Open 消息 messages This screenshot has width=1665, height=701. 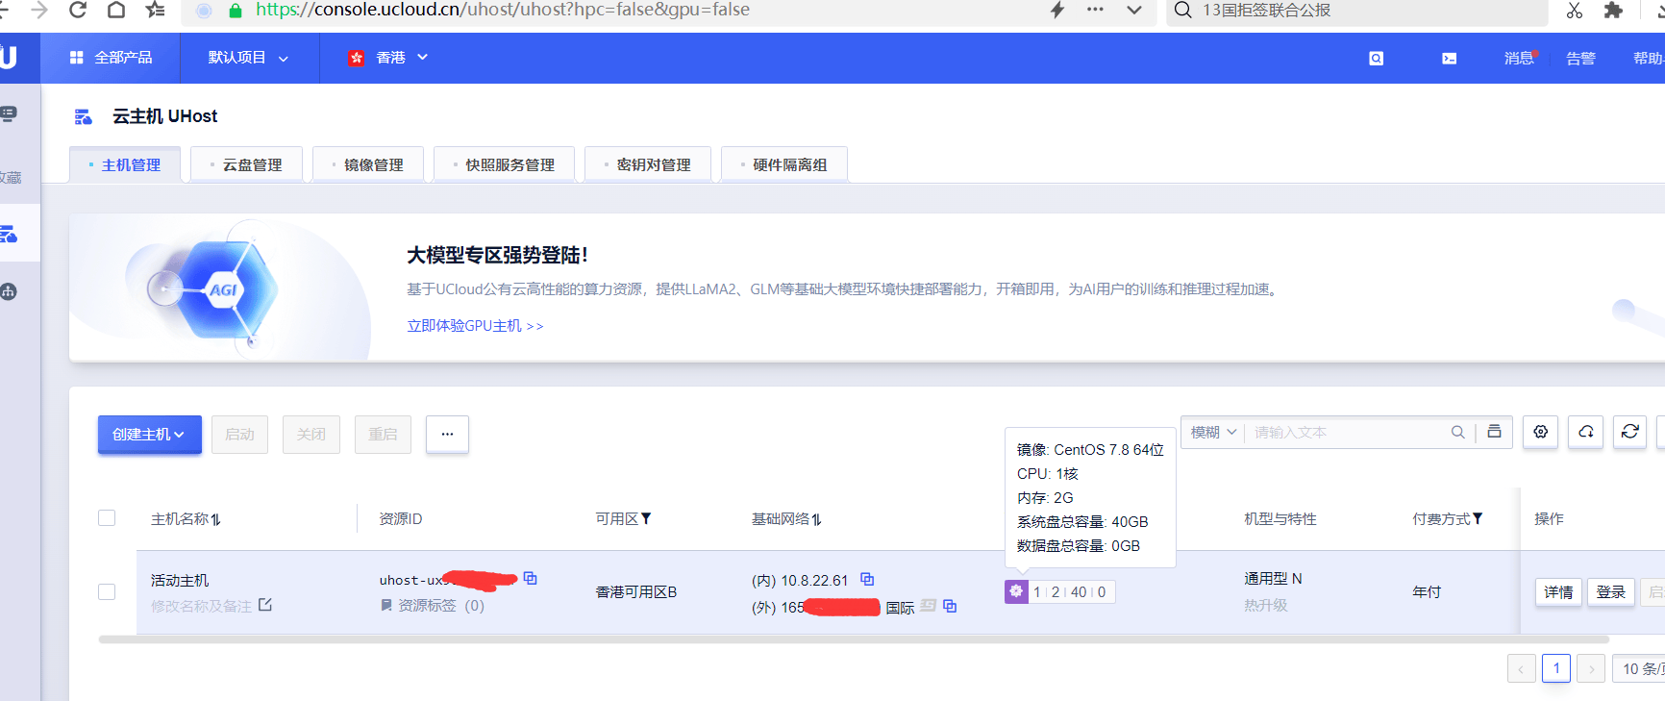1519,59
